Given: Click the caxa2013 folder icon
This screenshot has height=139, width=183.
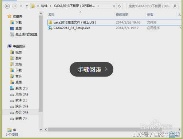Looking at the screenshot, I should point(50,22).
